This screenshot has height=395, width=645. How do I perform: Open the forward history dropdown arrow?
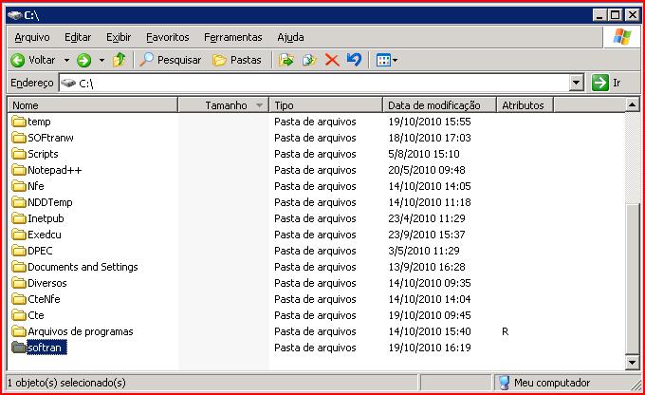pos(101,61)
